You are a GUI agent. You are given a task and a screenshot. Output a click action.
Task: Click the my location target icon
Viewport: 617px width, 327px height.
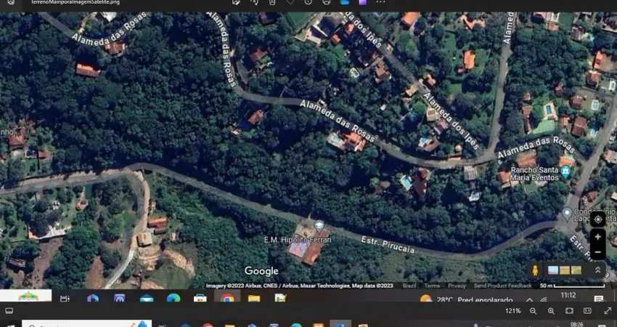click(x=597, y=219)
